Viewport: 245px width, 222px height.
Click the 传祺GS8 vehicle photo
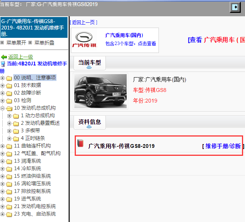coord(101,91)
